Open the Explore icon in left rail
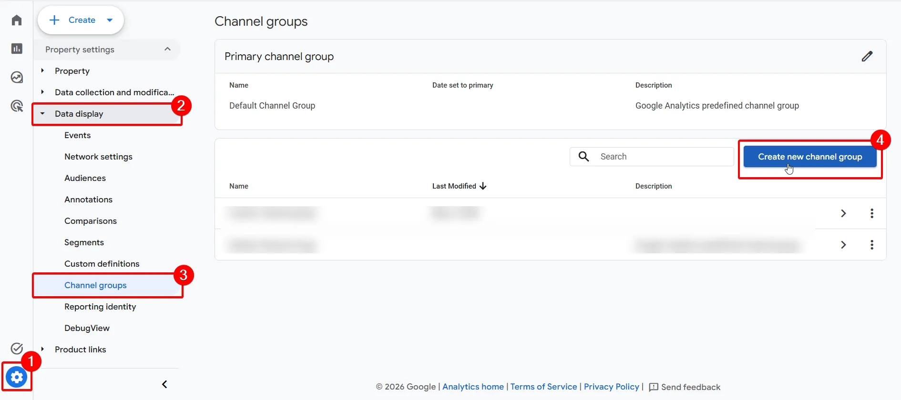This screenshot has height=400, width=901. (17, 77)
